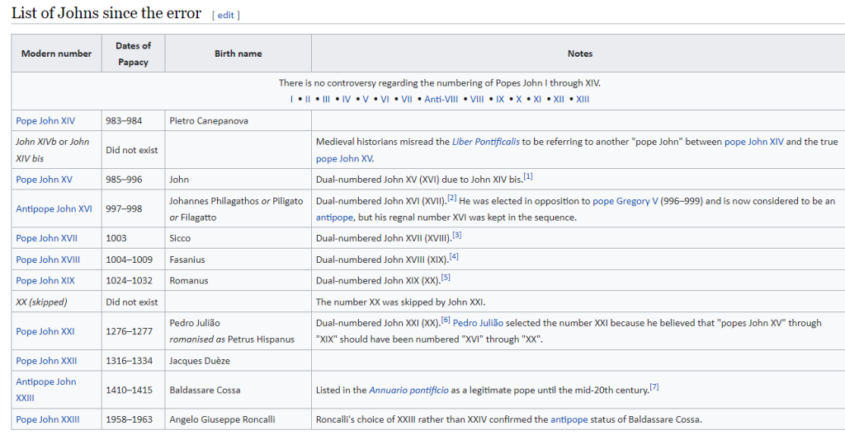Follow the Liber Pontificalis link
This screenshot has height=435, width=845.
pyautogui.click(x=485, y=142)
